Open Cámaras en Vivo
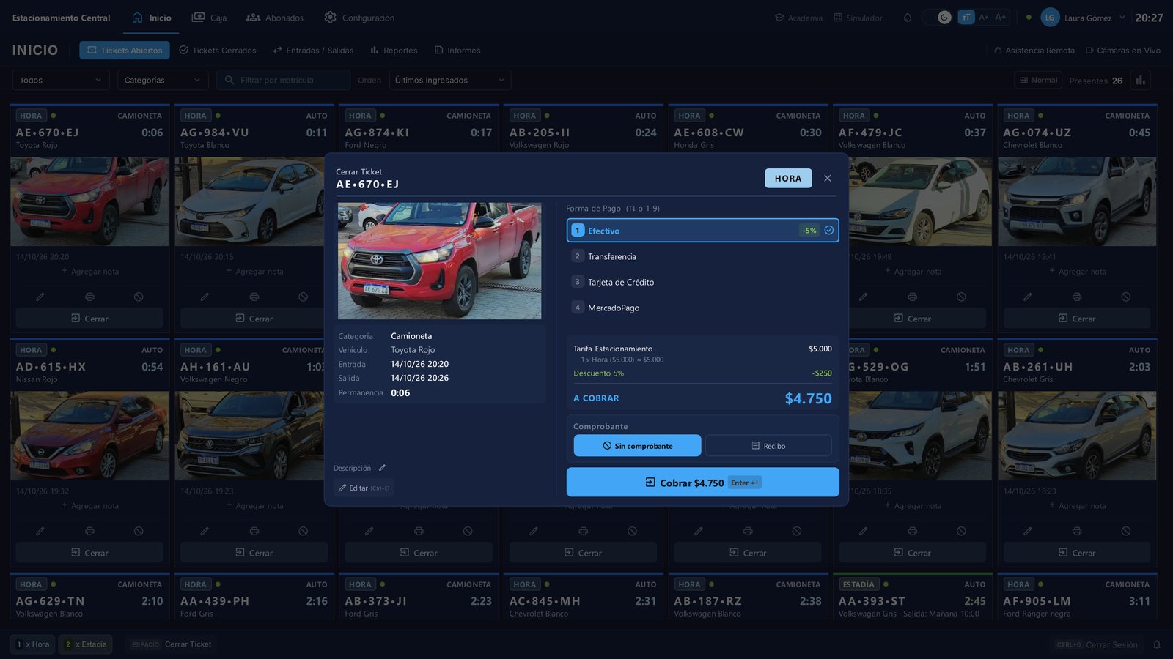 tap(1123, 51)
